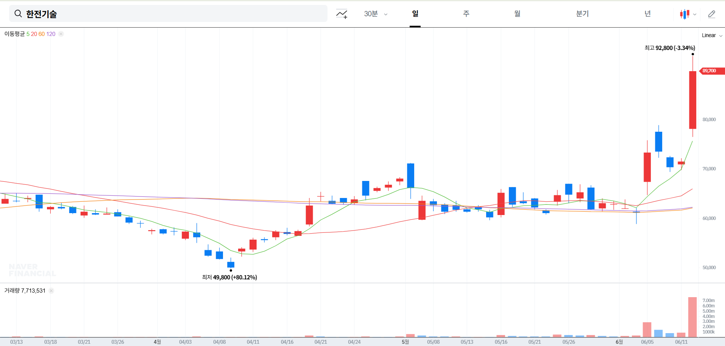Remove the volume indicator

point(51,291)
